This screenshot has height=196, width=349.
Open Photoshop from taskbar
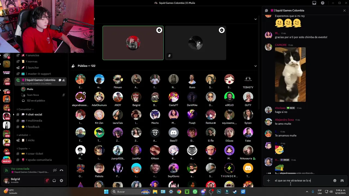click(219, 192)
